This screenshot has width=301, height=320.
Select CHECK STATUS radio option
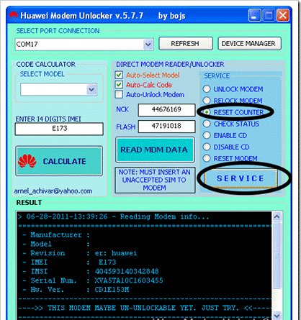pyautogui.click(x=207, y=124)
